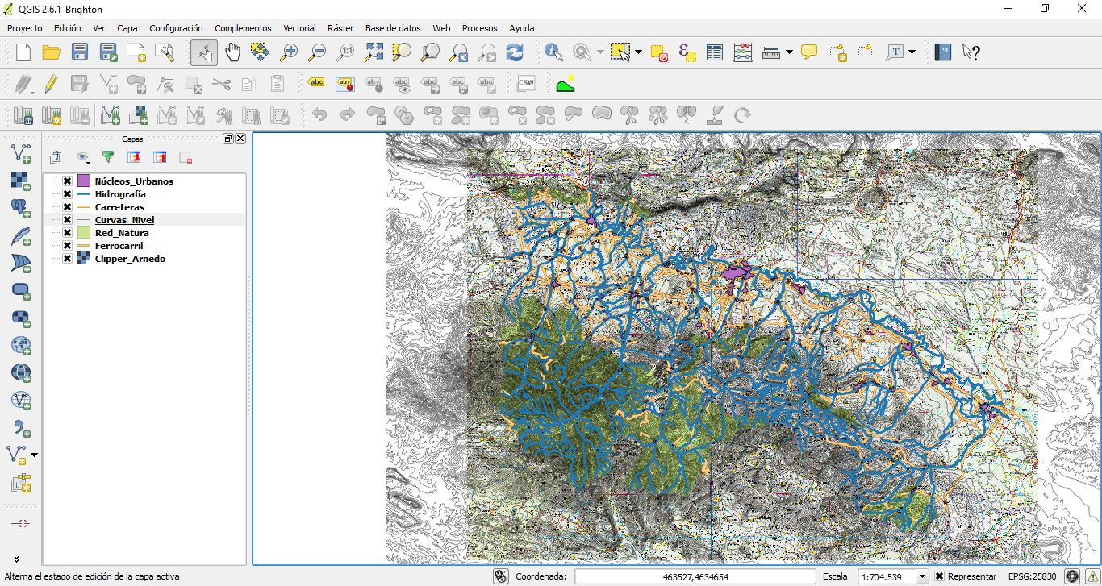Click the Save project icon
The width and height of the screenshot is (1102, 586).
coord(80,52)
